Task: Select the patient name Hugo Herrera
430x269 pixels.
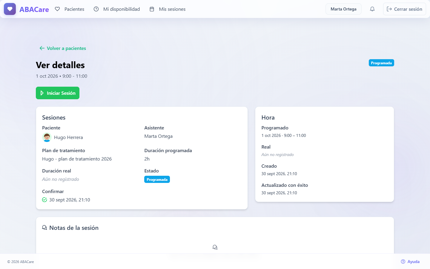Action: [x=68, y=137]
